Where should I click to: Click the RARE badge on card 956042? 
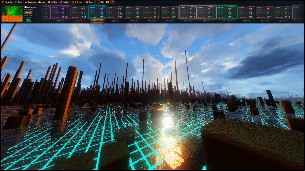point(103,7)
